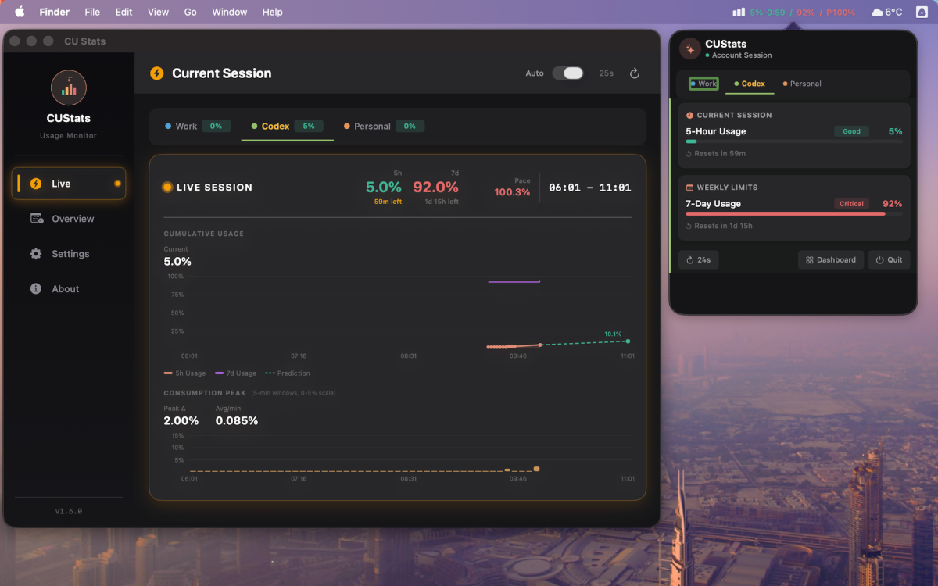This screenshot has width=938, height=586.
Task: Open the Window menu
Action: click(x=229, y=12)
